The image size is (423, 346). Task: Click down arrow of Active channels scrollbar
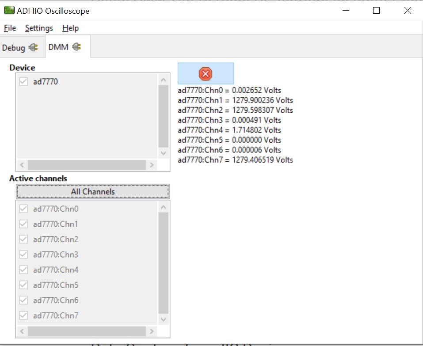163,319
